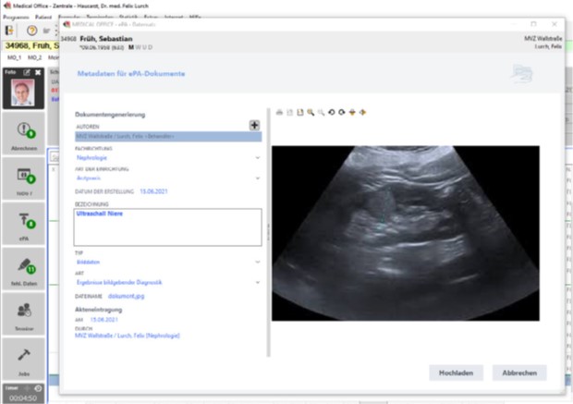Open the Jobs tile in the sidebar
This screenshot has width=573, height=404.
[24, 359]
